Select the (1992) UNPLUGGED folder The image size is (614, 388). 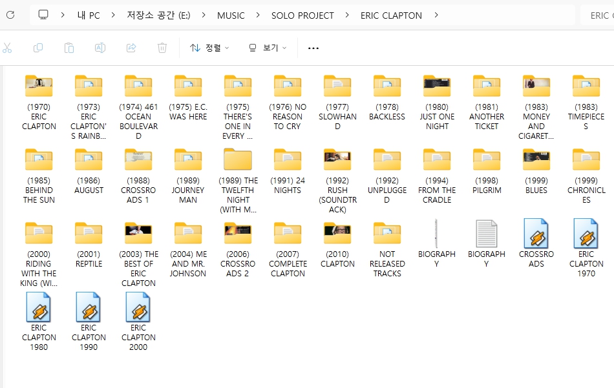386,160
